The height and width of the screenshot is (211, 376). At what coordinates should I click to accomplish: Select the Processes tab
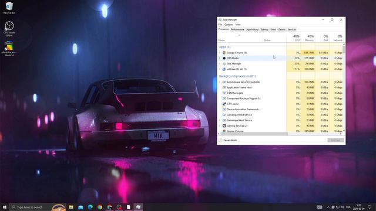coord(223,29)
